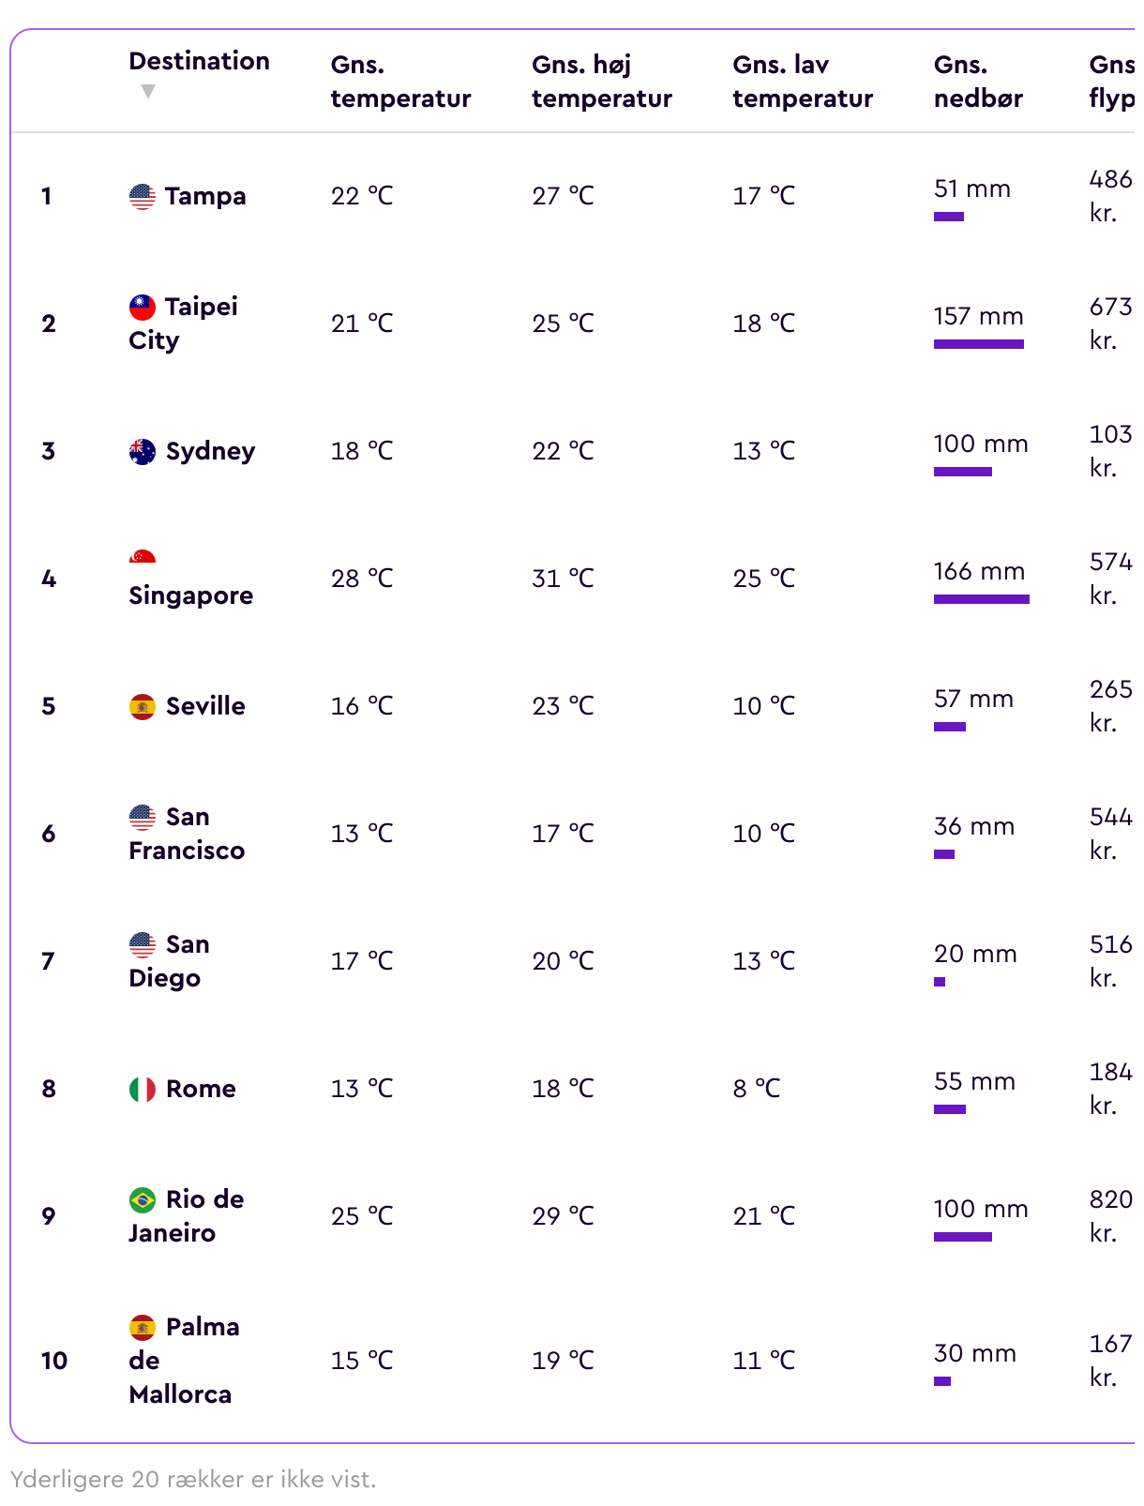
Task: Select the Destination column header
Action: click(x=199, y=61)
